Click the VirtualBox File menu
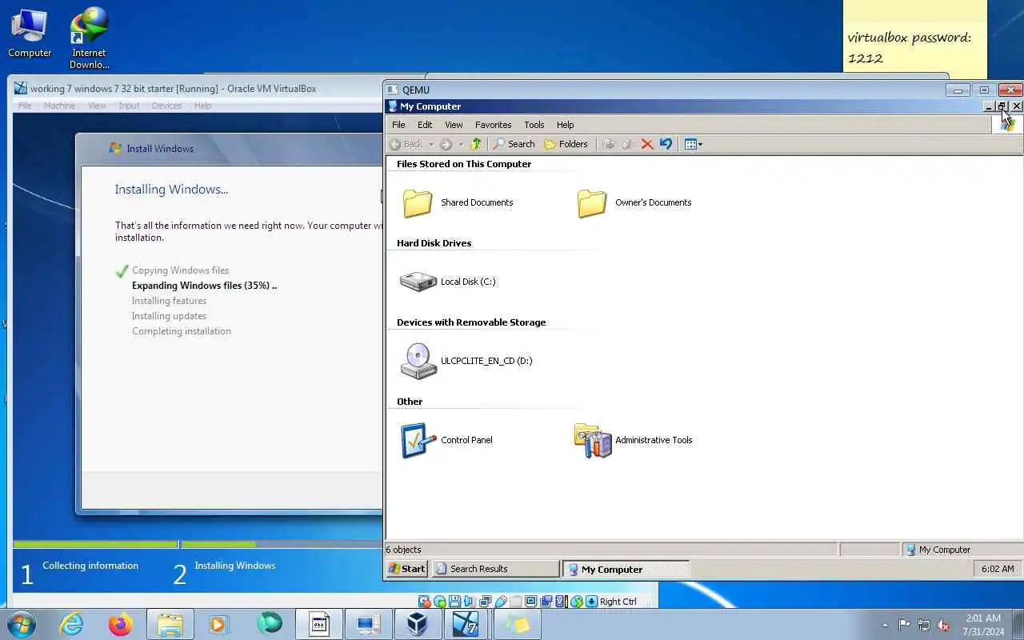The height and width of the screenshot is (640, 1024). point(25,106)
